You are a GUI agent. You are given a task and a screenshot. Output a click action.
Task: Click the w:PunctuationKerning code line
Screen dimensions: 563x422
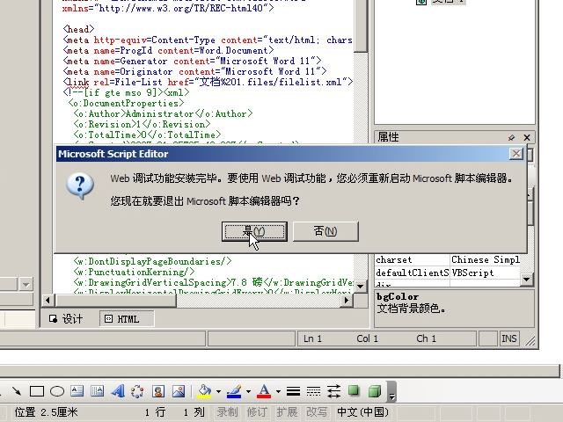[135, 272]
